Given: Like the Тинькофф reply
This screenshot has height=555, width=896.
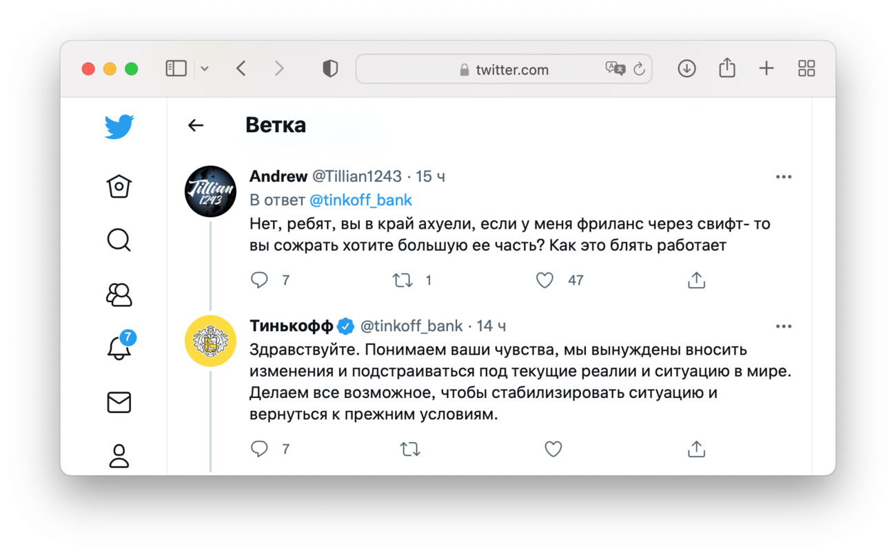Looking at the screenshot, I should tap(553, 449).
